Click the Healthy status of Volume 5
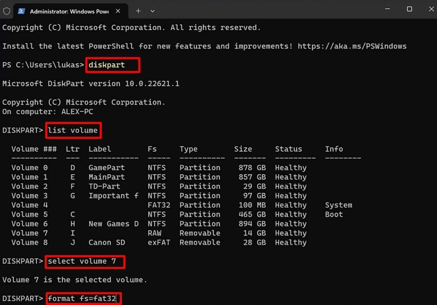The image size is (437, 305). click(290, 214)
